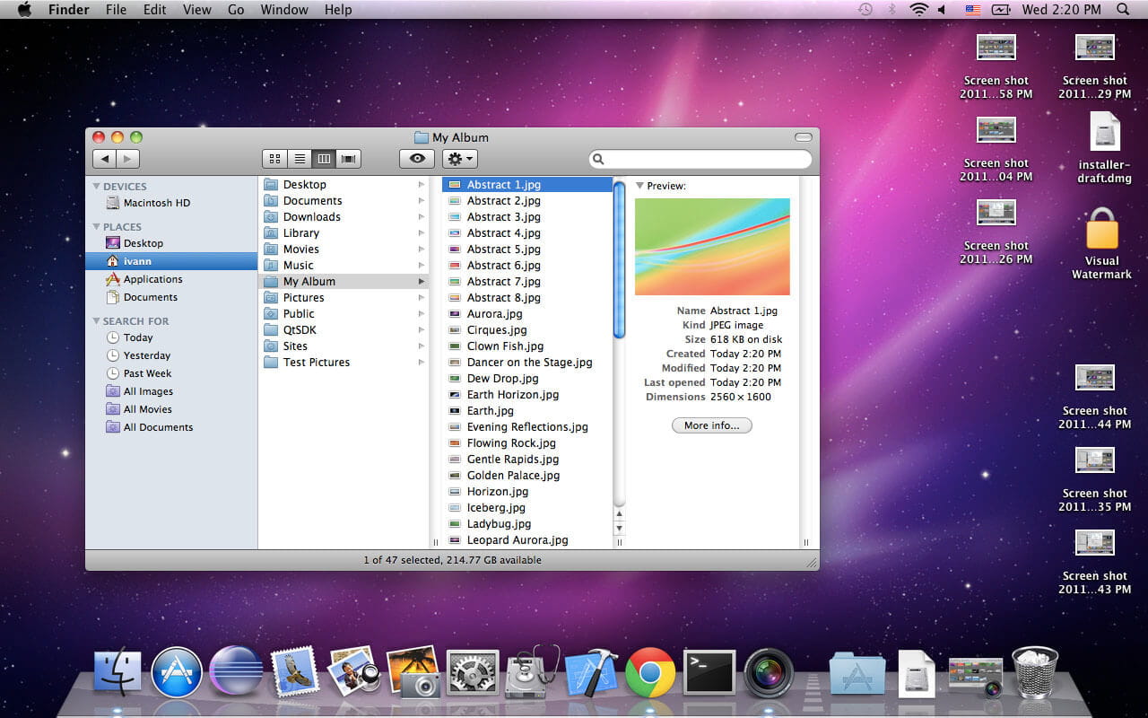1148x718 pixels.
Task: Select the Sites folder
Action: click(x=344, y=346)
